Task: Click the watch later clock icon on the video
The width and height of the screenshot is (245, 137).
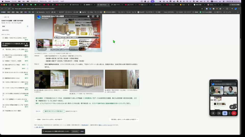Action: (44, 49)
